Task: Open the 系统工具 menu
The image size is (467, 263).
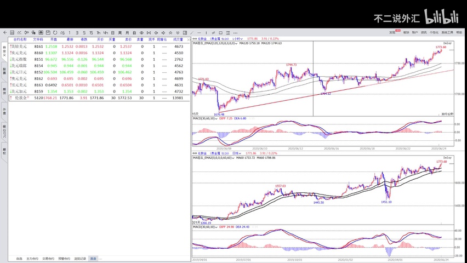Action: (447, 32)
